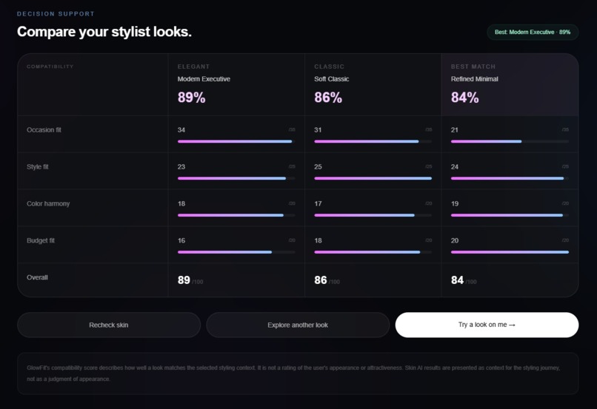The height and width of the screenshot is (409, 597).
Task: Click Modern Executive Budget fit bar
Action: pyautogui.click(x=236, y=252)
